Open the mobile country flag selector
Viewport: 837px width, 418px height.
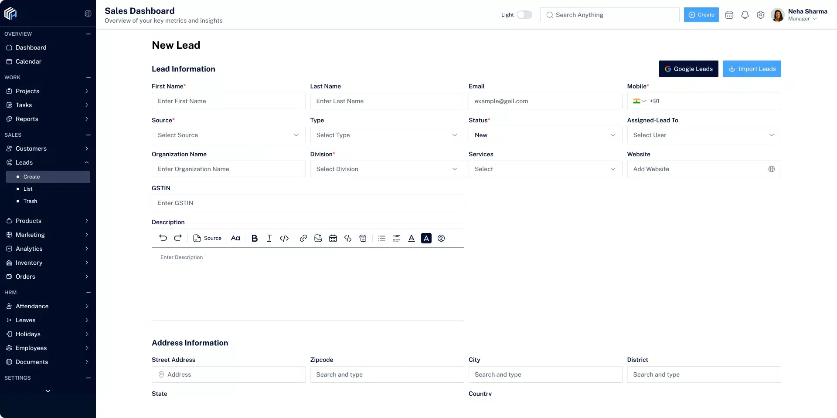[639, 101]
